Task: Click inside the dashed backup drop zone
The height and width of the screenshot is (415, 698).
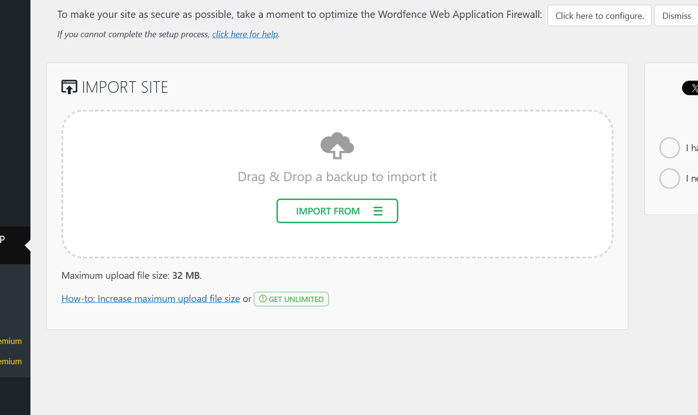Action: [x=337, y=184]
